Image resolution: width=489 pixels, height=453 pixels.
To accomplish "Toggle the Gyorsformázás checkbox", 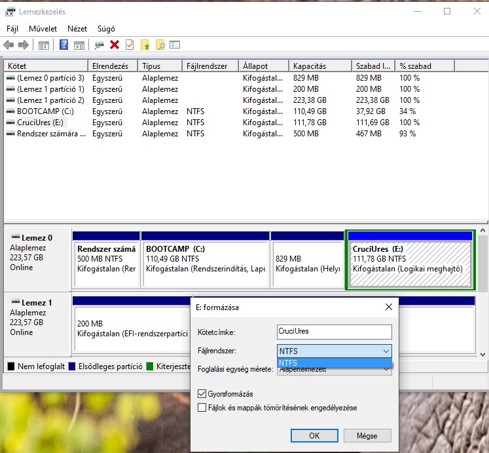I will pyautogui.click(x=202, y=393).
